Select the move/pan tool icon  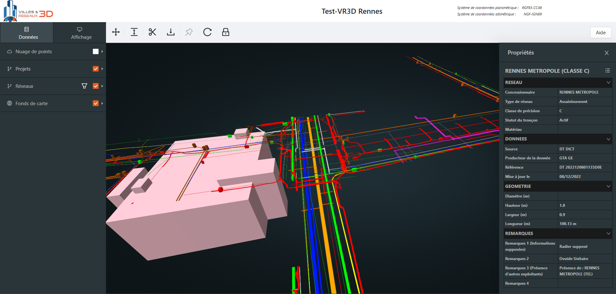pos(116,32)
